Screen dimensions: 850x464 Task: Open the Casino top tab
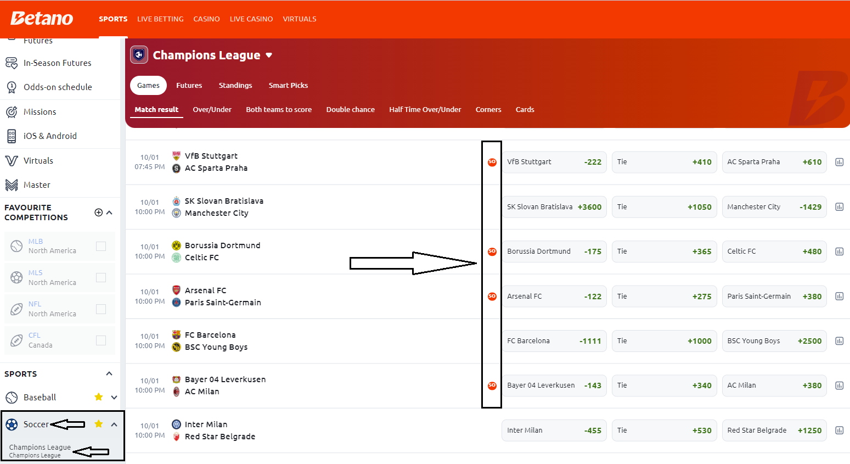[x=206, y=19]
